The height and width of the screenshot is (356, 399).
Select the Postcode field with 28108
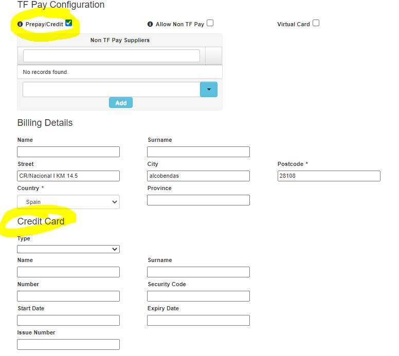(x=329, y=176)
